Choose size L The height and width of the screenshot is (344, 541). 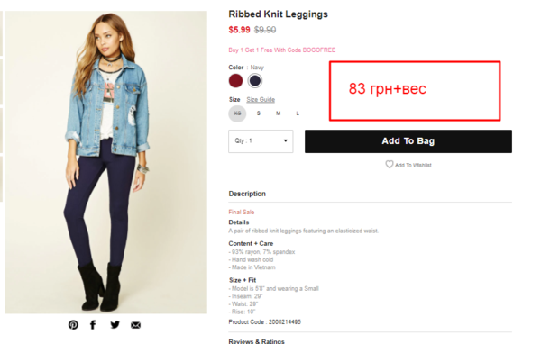point(298,113)
